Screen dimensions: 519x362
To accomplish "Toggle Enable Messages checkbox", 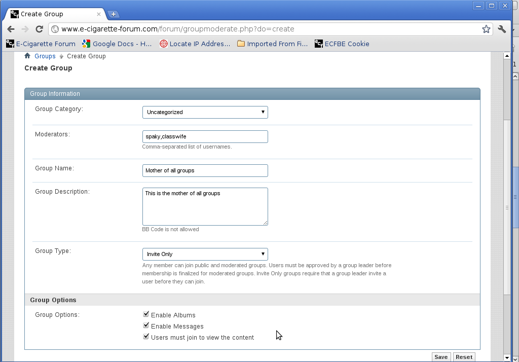I will [x=146, y=325].
